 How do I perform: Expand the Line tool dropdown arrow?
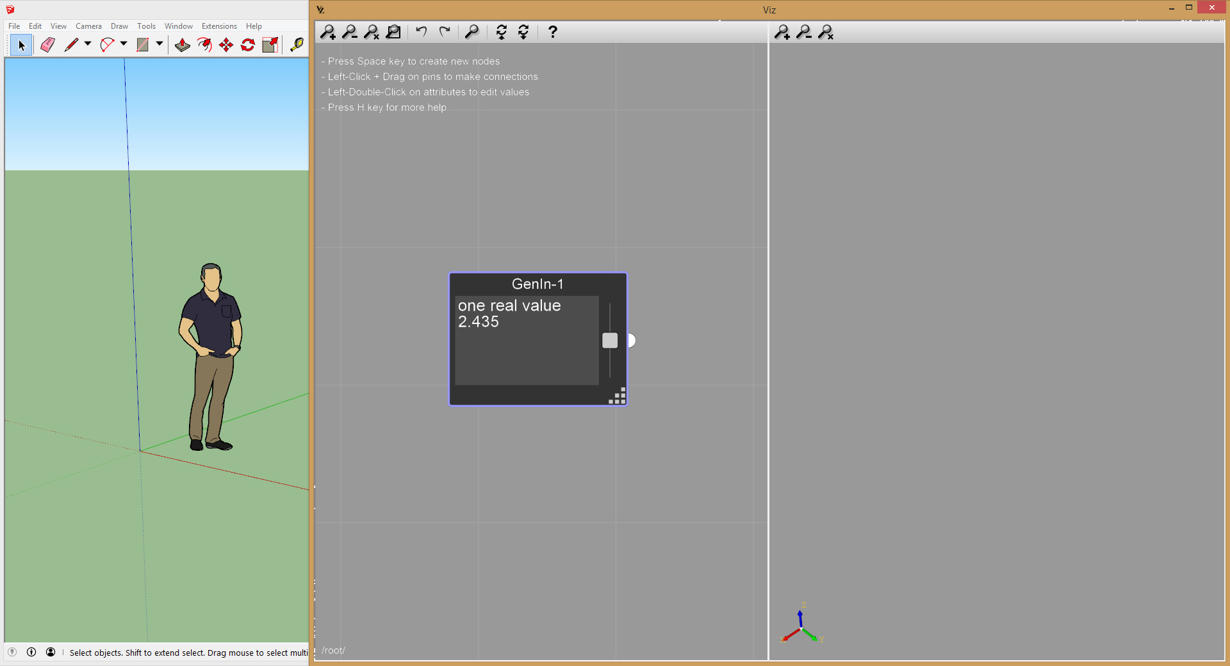tap(88, 44)
